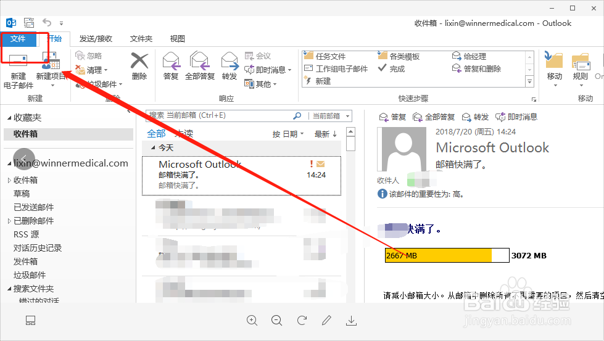Viewport: 604px width, 341px height.
Task: Click the message list scroll up arrow
Action: click(350, 132)
